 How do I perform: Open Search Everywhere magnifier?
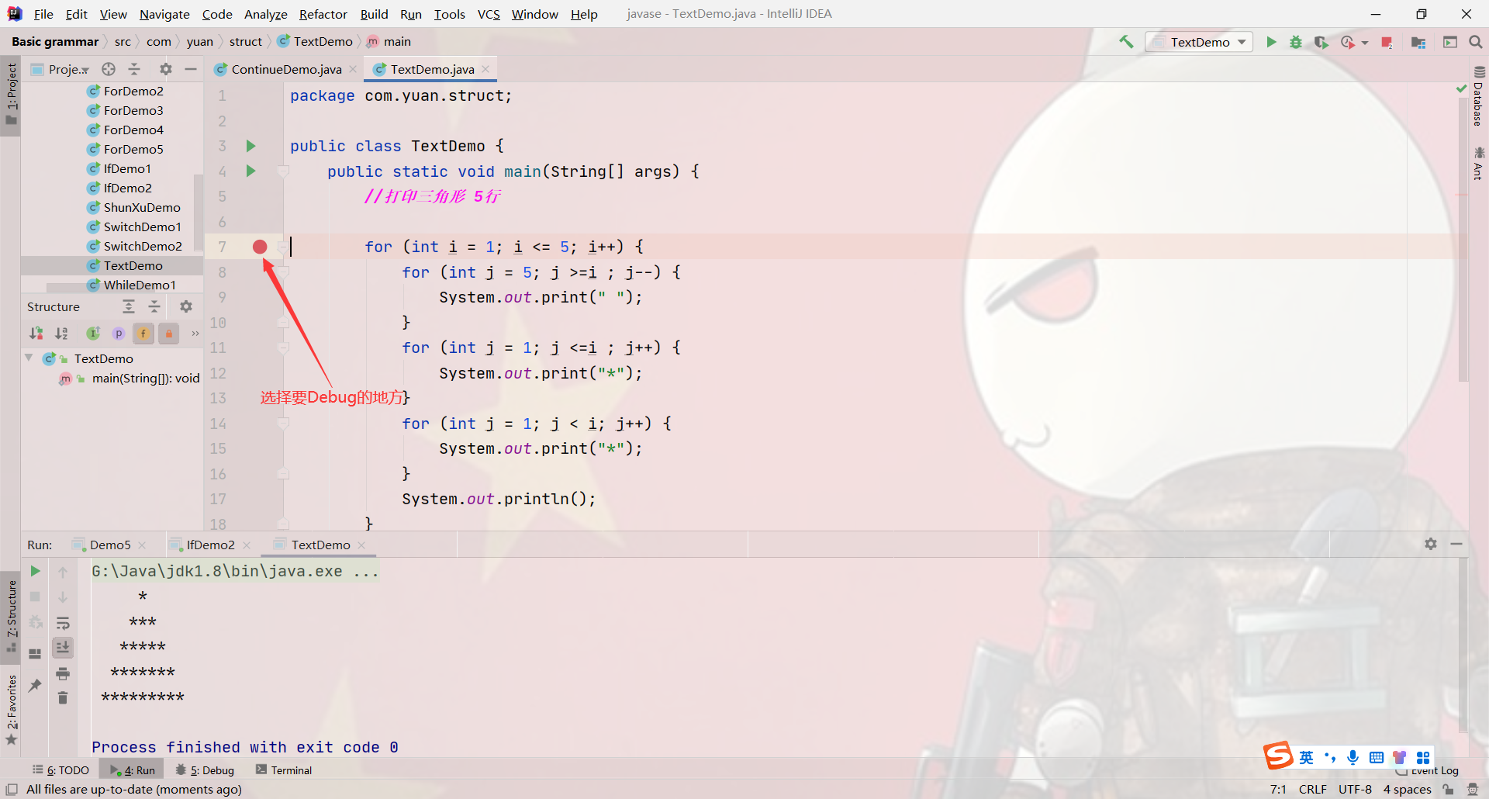[1476, 42]
